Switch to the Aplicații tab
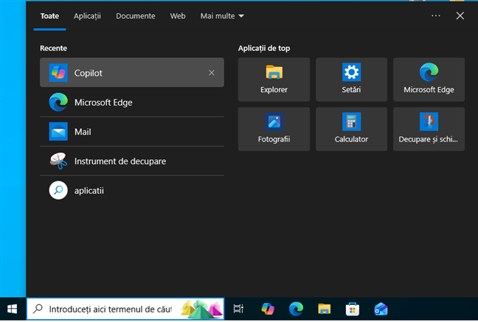478x322 pixels. [88, 15]
